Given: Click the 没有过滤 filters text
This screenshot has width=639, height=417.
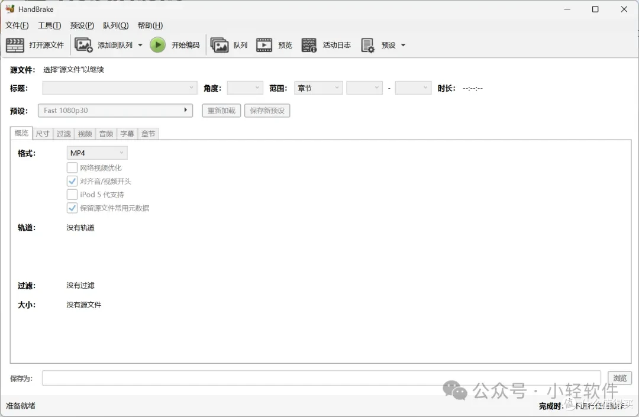Looking at the screenshot, I should pyautogui.click(x=80, y=285).
